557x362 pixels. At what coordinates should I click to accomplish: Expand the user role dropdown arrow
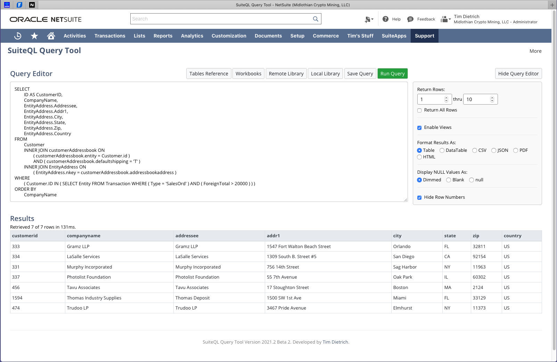click(450, 19)
